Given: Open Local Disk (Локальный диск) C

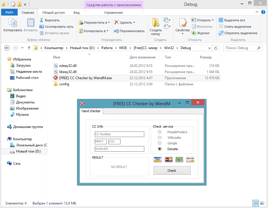Looking at the screenshot, I should pyautogui.click(x=31, y=145).
